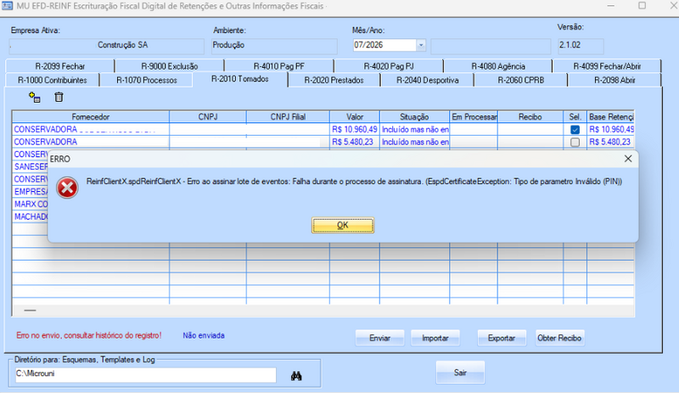Screen dimensions: 679x393
Task: Click the Fornecedor column header
Action: (91, 117)
